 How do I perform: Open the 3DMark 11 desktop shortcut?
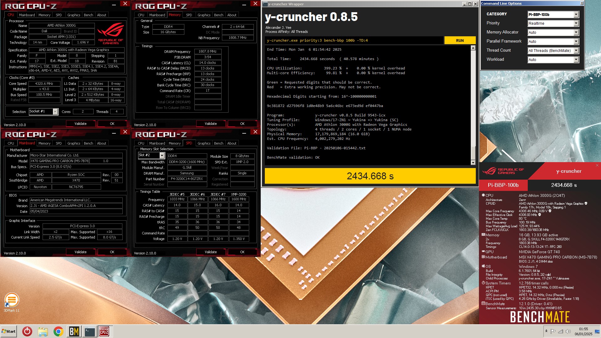pos(12,302)
